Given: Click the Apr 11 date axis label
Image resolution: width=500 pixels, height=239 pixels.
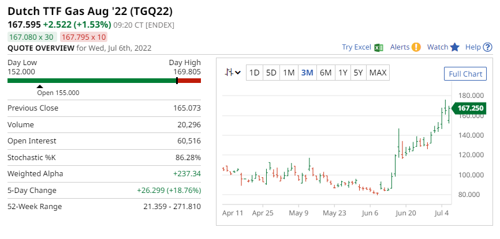Looking at the screenshot, I should point(233,213).
